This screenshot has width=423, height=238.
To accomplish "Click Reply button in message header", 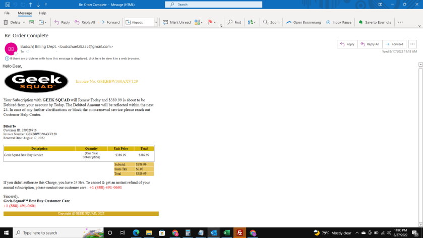I will [x=347, y=44].
